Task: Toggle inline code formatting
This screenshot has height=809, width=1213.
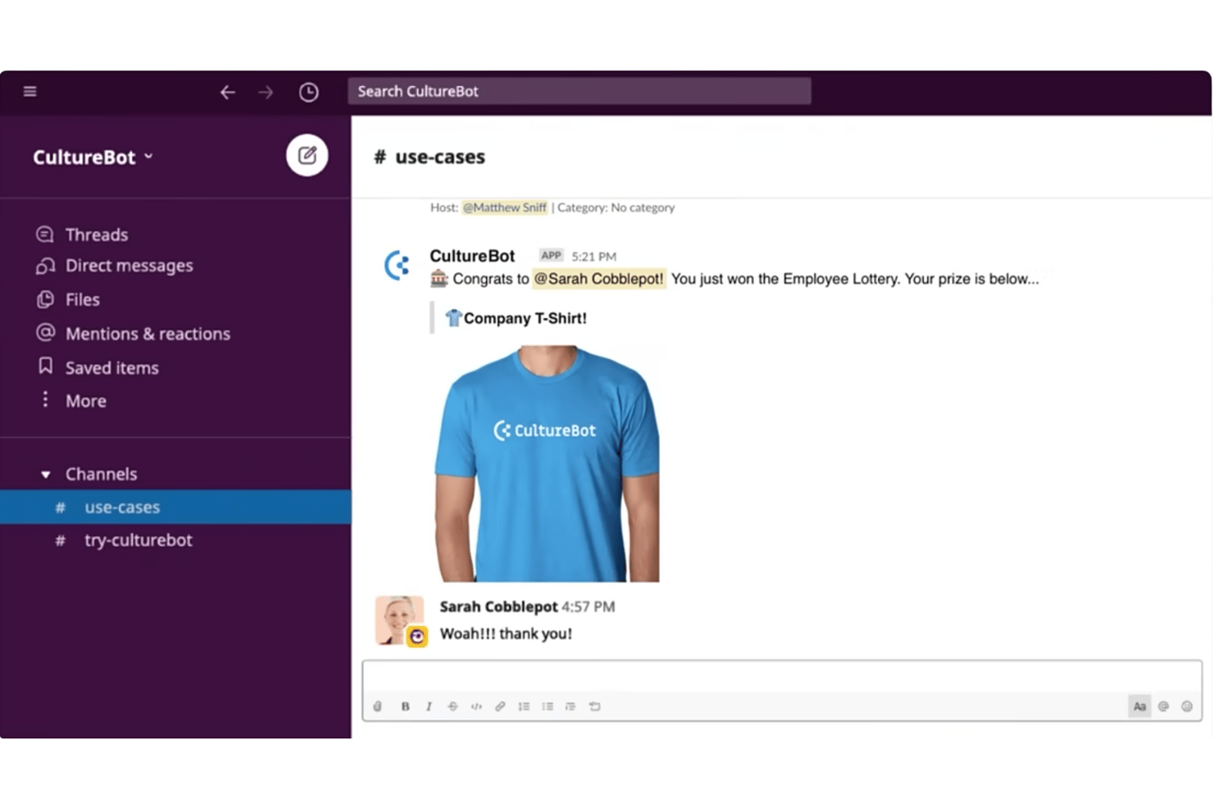Action: pos(476,707)
